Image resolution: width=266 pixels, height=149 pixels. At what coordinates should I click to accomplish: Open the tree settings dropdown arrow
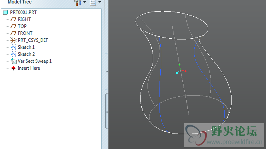(x=84, y=2)
